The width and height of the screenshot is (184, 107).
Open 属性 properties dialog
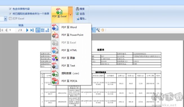tap(81, 19)
